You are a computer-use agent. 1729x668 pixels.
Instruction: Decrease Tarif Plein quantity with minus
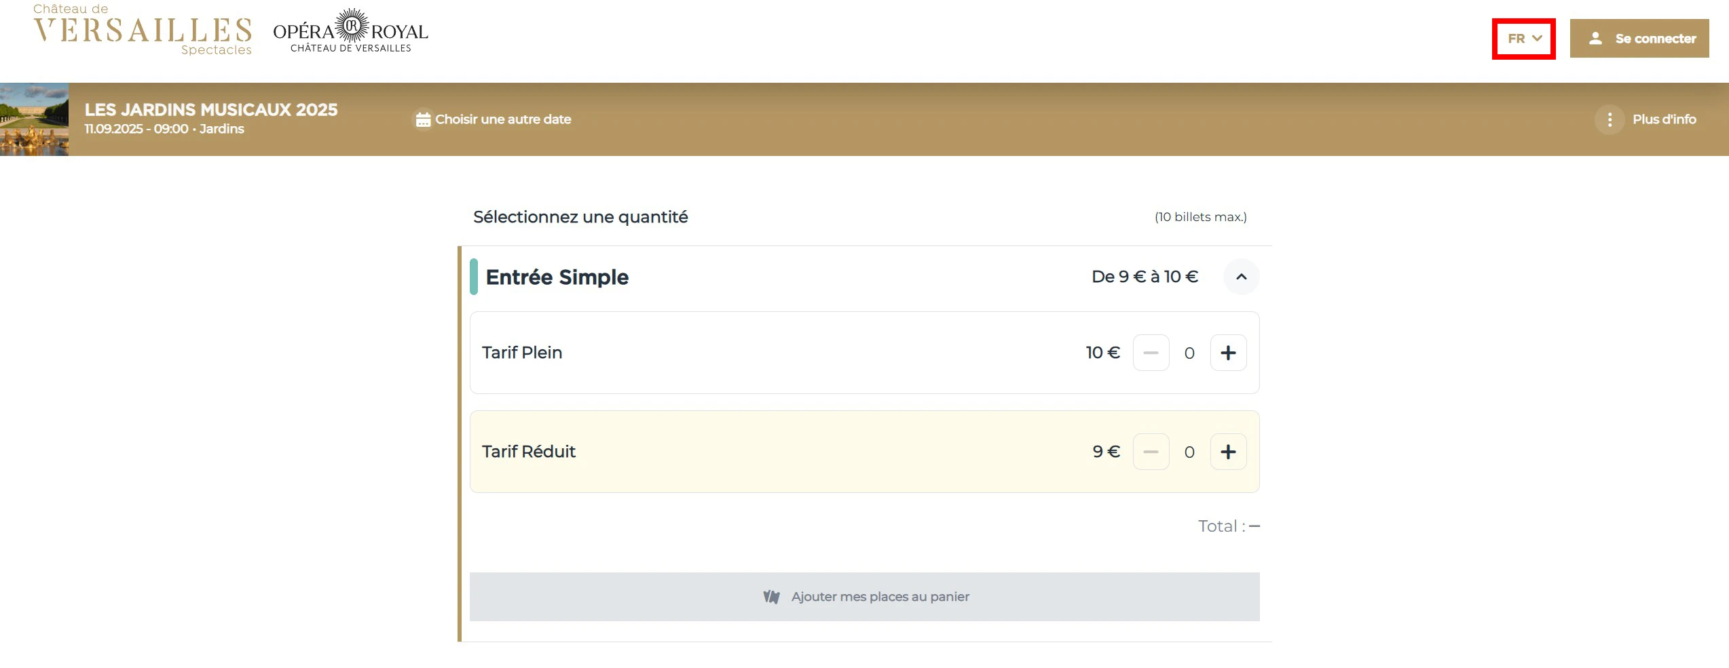point(1151,353)
